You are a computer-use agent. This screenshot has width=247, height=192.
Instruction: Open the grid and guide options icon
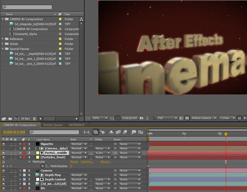coord(112,118)
